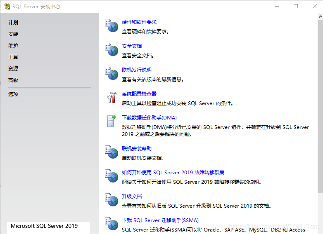The width and height of the screenshot is (323, 234).
Task: Minimize the SQL Server 安装中心 window
Action: point(277,6)
